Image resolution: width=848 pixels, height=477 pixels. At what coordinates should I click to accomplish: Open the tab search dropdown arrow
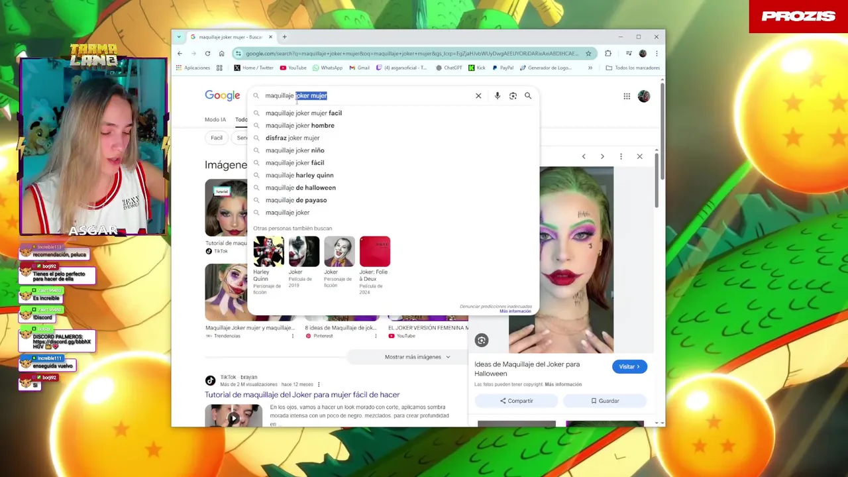tap(178, 37)
